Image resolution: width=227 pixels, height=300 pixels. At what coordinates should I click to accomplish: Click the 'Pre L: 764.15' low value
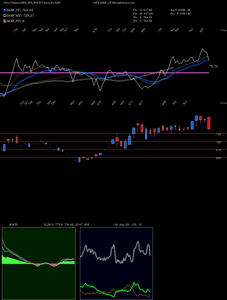143,17
